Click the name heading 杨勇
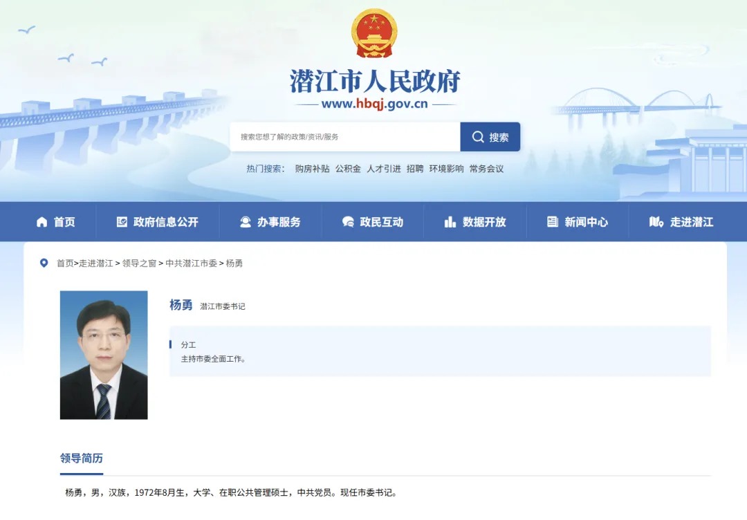 (181, 305)
